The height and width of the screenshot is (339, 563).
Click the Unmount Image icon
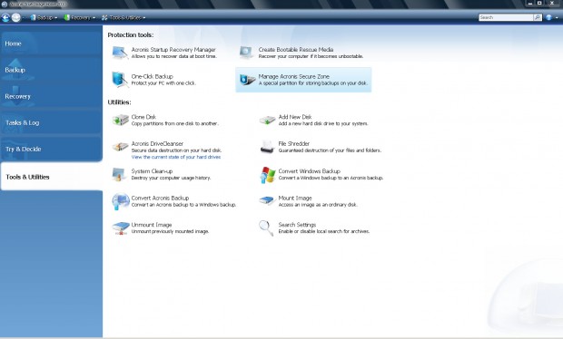tap(121, 228)
